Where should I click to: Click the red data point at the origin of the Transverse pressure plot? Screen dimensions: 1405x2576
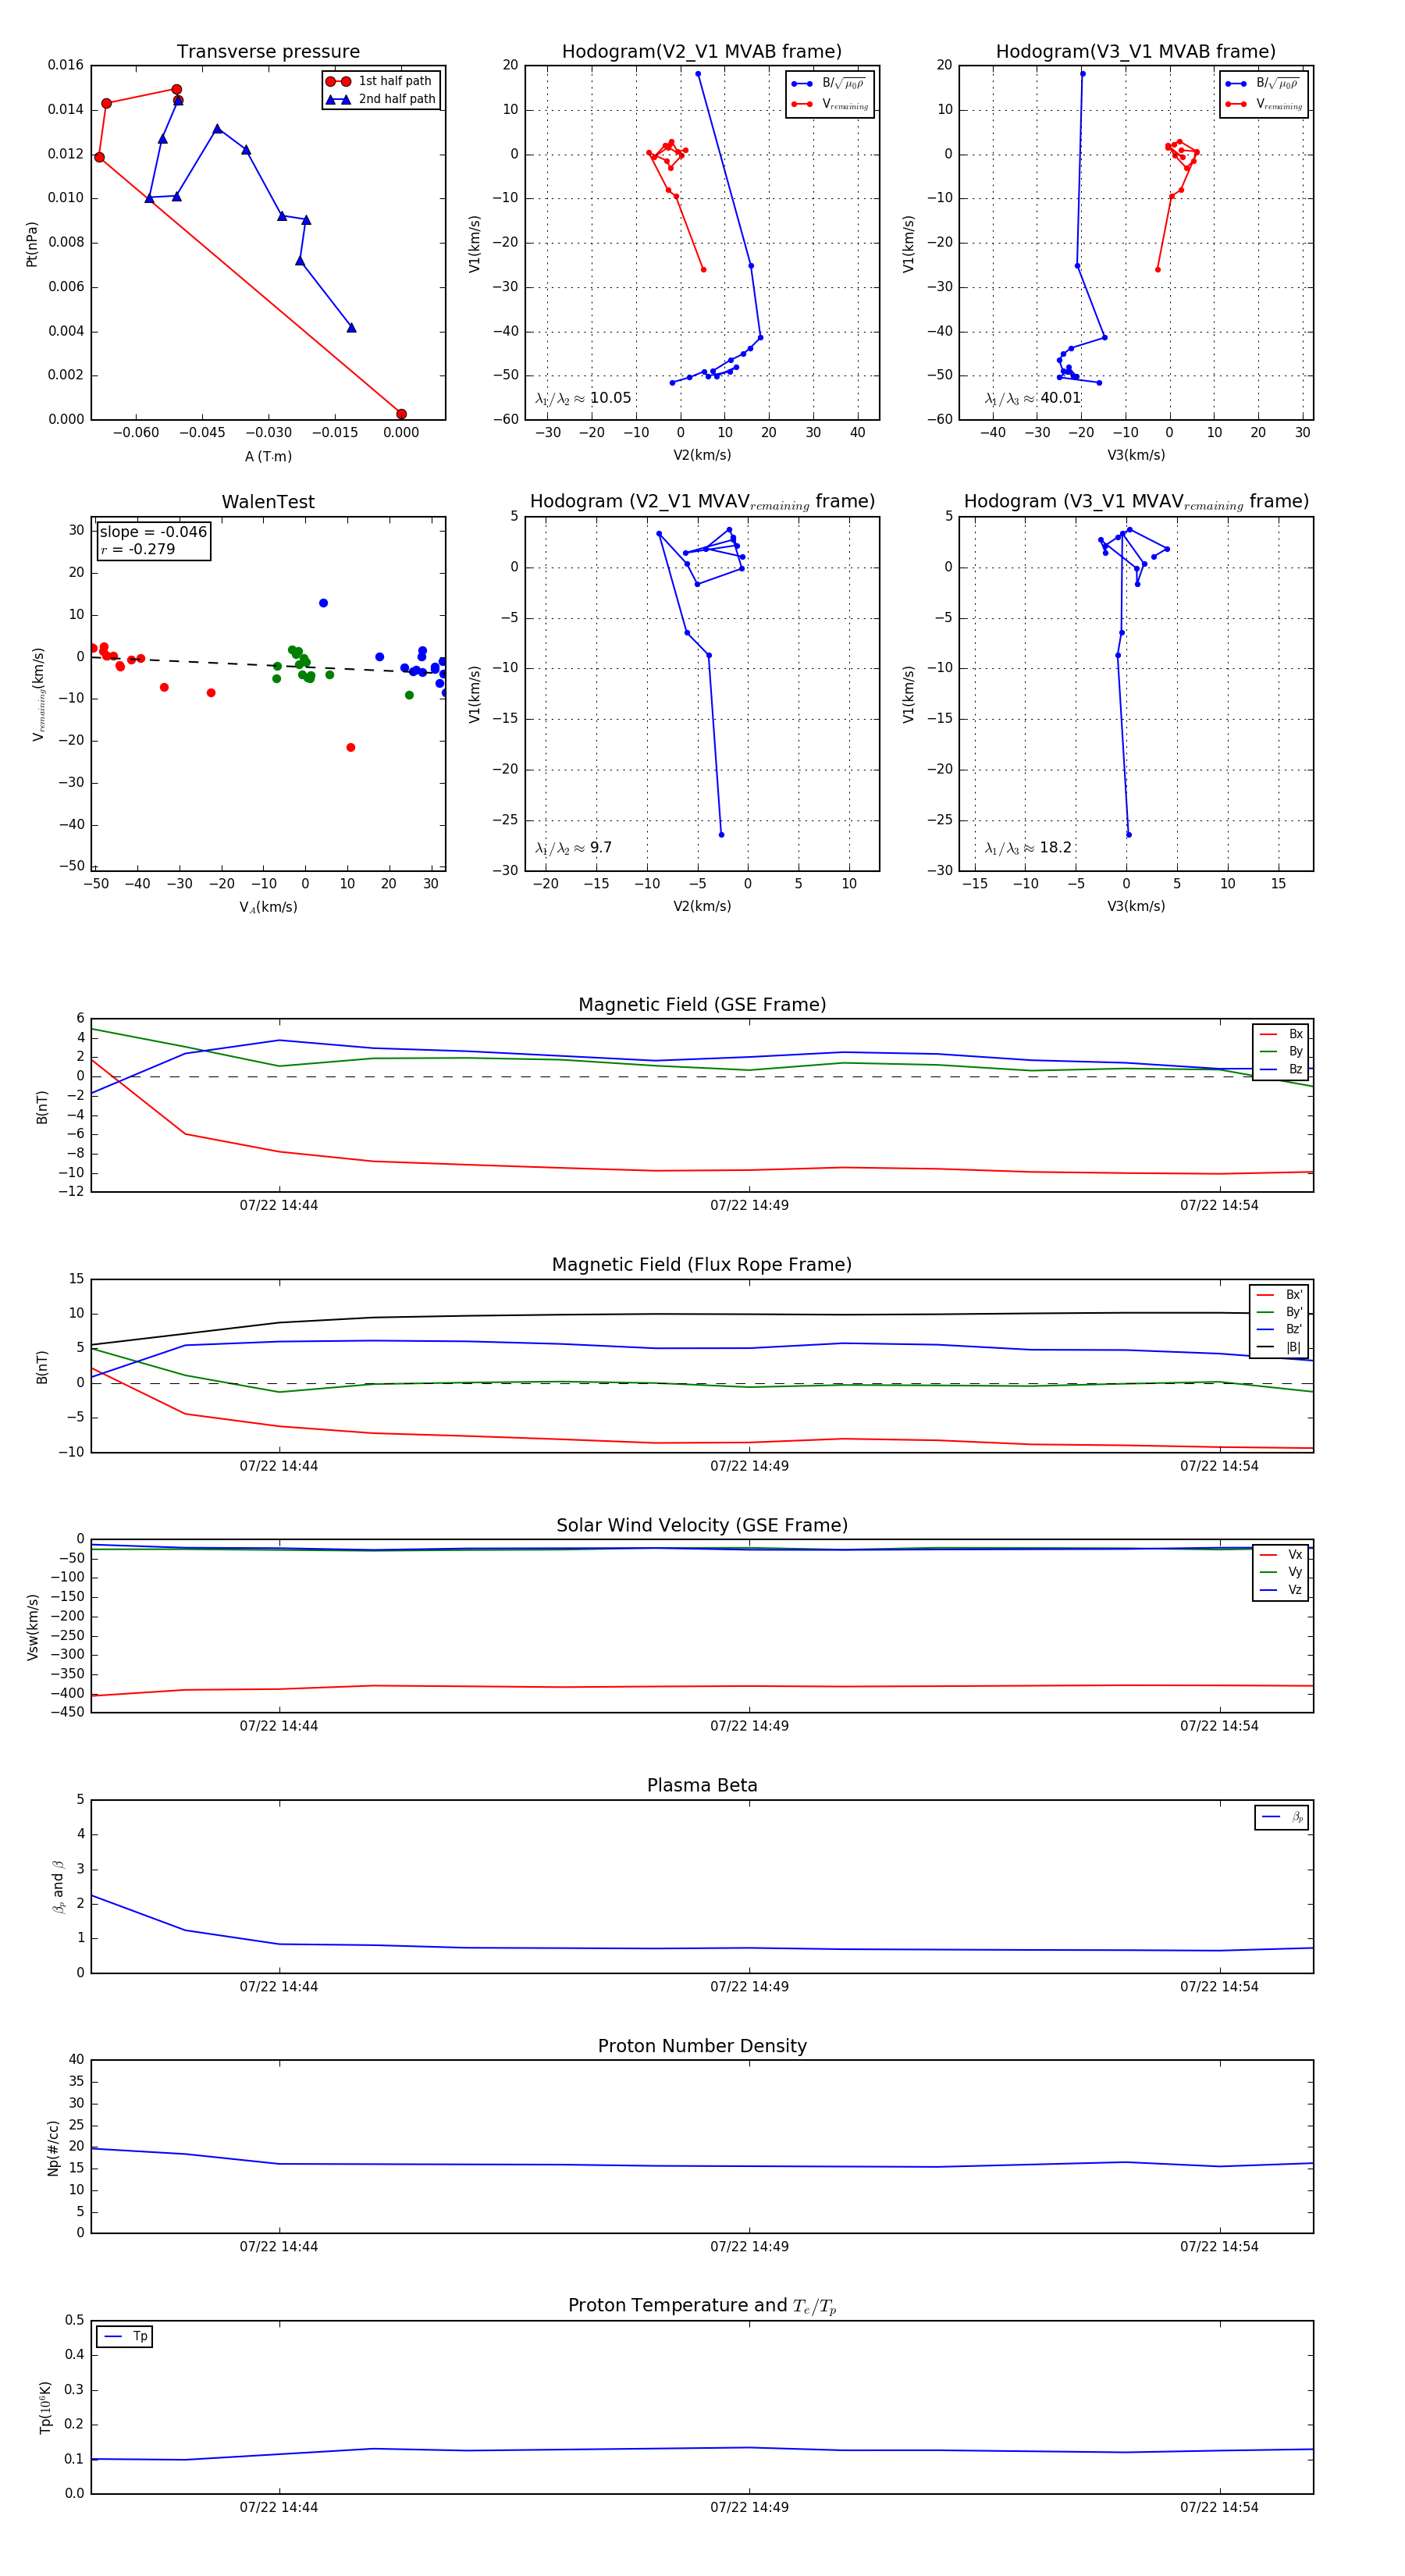point(401,414)
